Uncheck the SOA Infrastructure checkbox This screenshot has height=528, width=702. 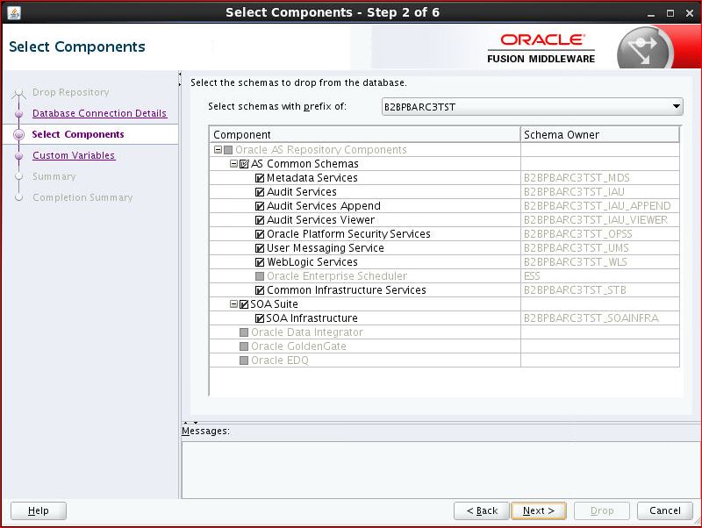(x=260, y=318)
